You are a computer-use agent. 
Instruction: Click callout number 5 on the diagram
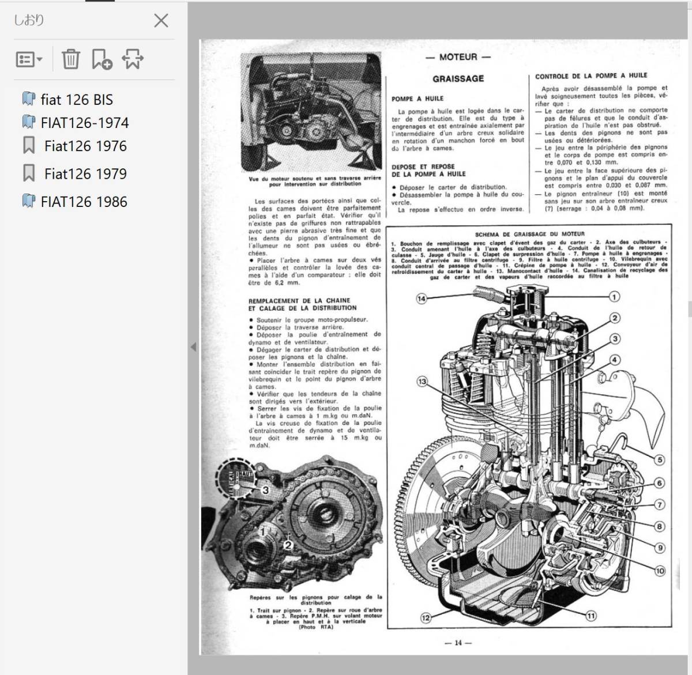[660, 459]
